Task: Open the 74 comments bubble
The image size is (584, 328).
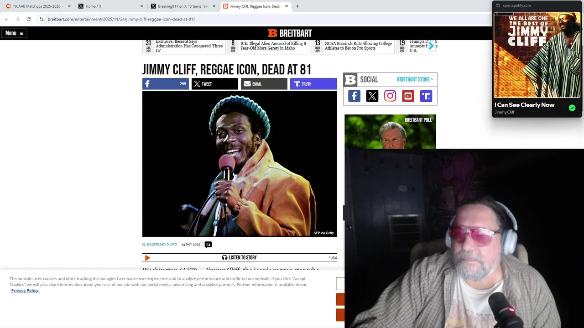Action: (208, 245)
